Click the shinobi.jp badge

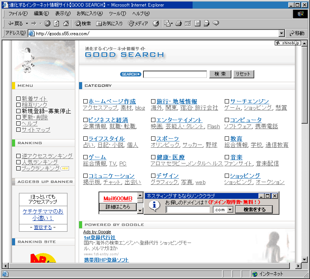[x=288, y=43]
